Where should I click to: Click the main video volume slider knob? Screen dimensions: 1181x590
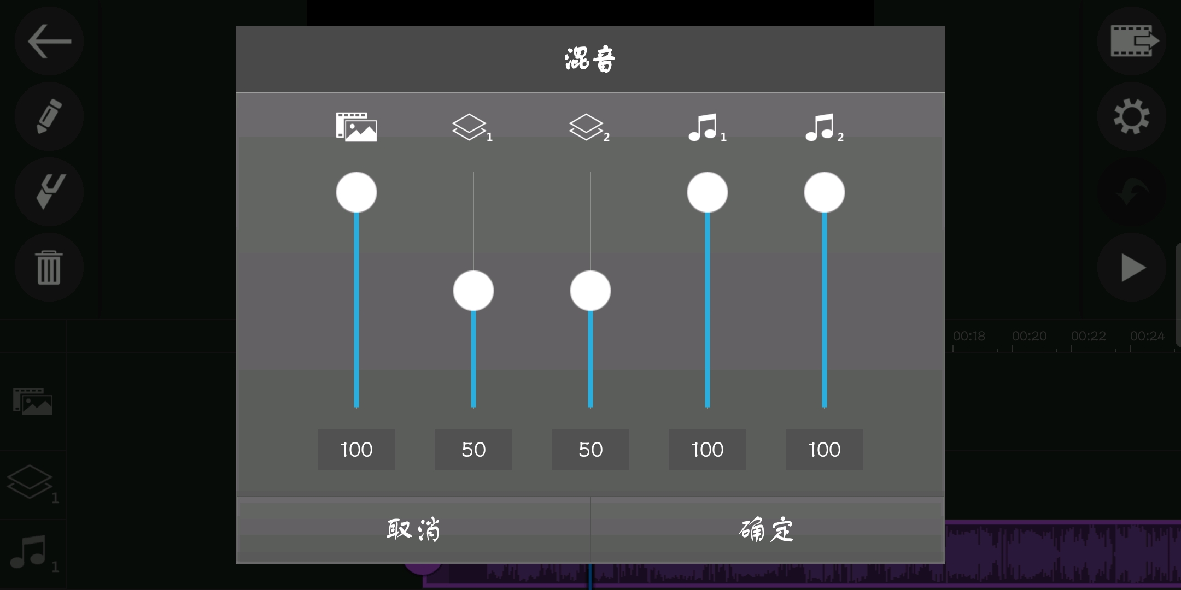pos(356,192)
